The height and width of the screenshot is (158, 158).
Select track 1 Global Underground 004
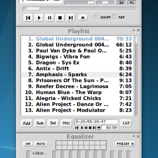pos(77,39)
